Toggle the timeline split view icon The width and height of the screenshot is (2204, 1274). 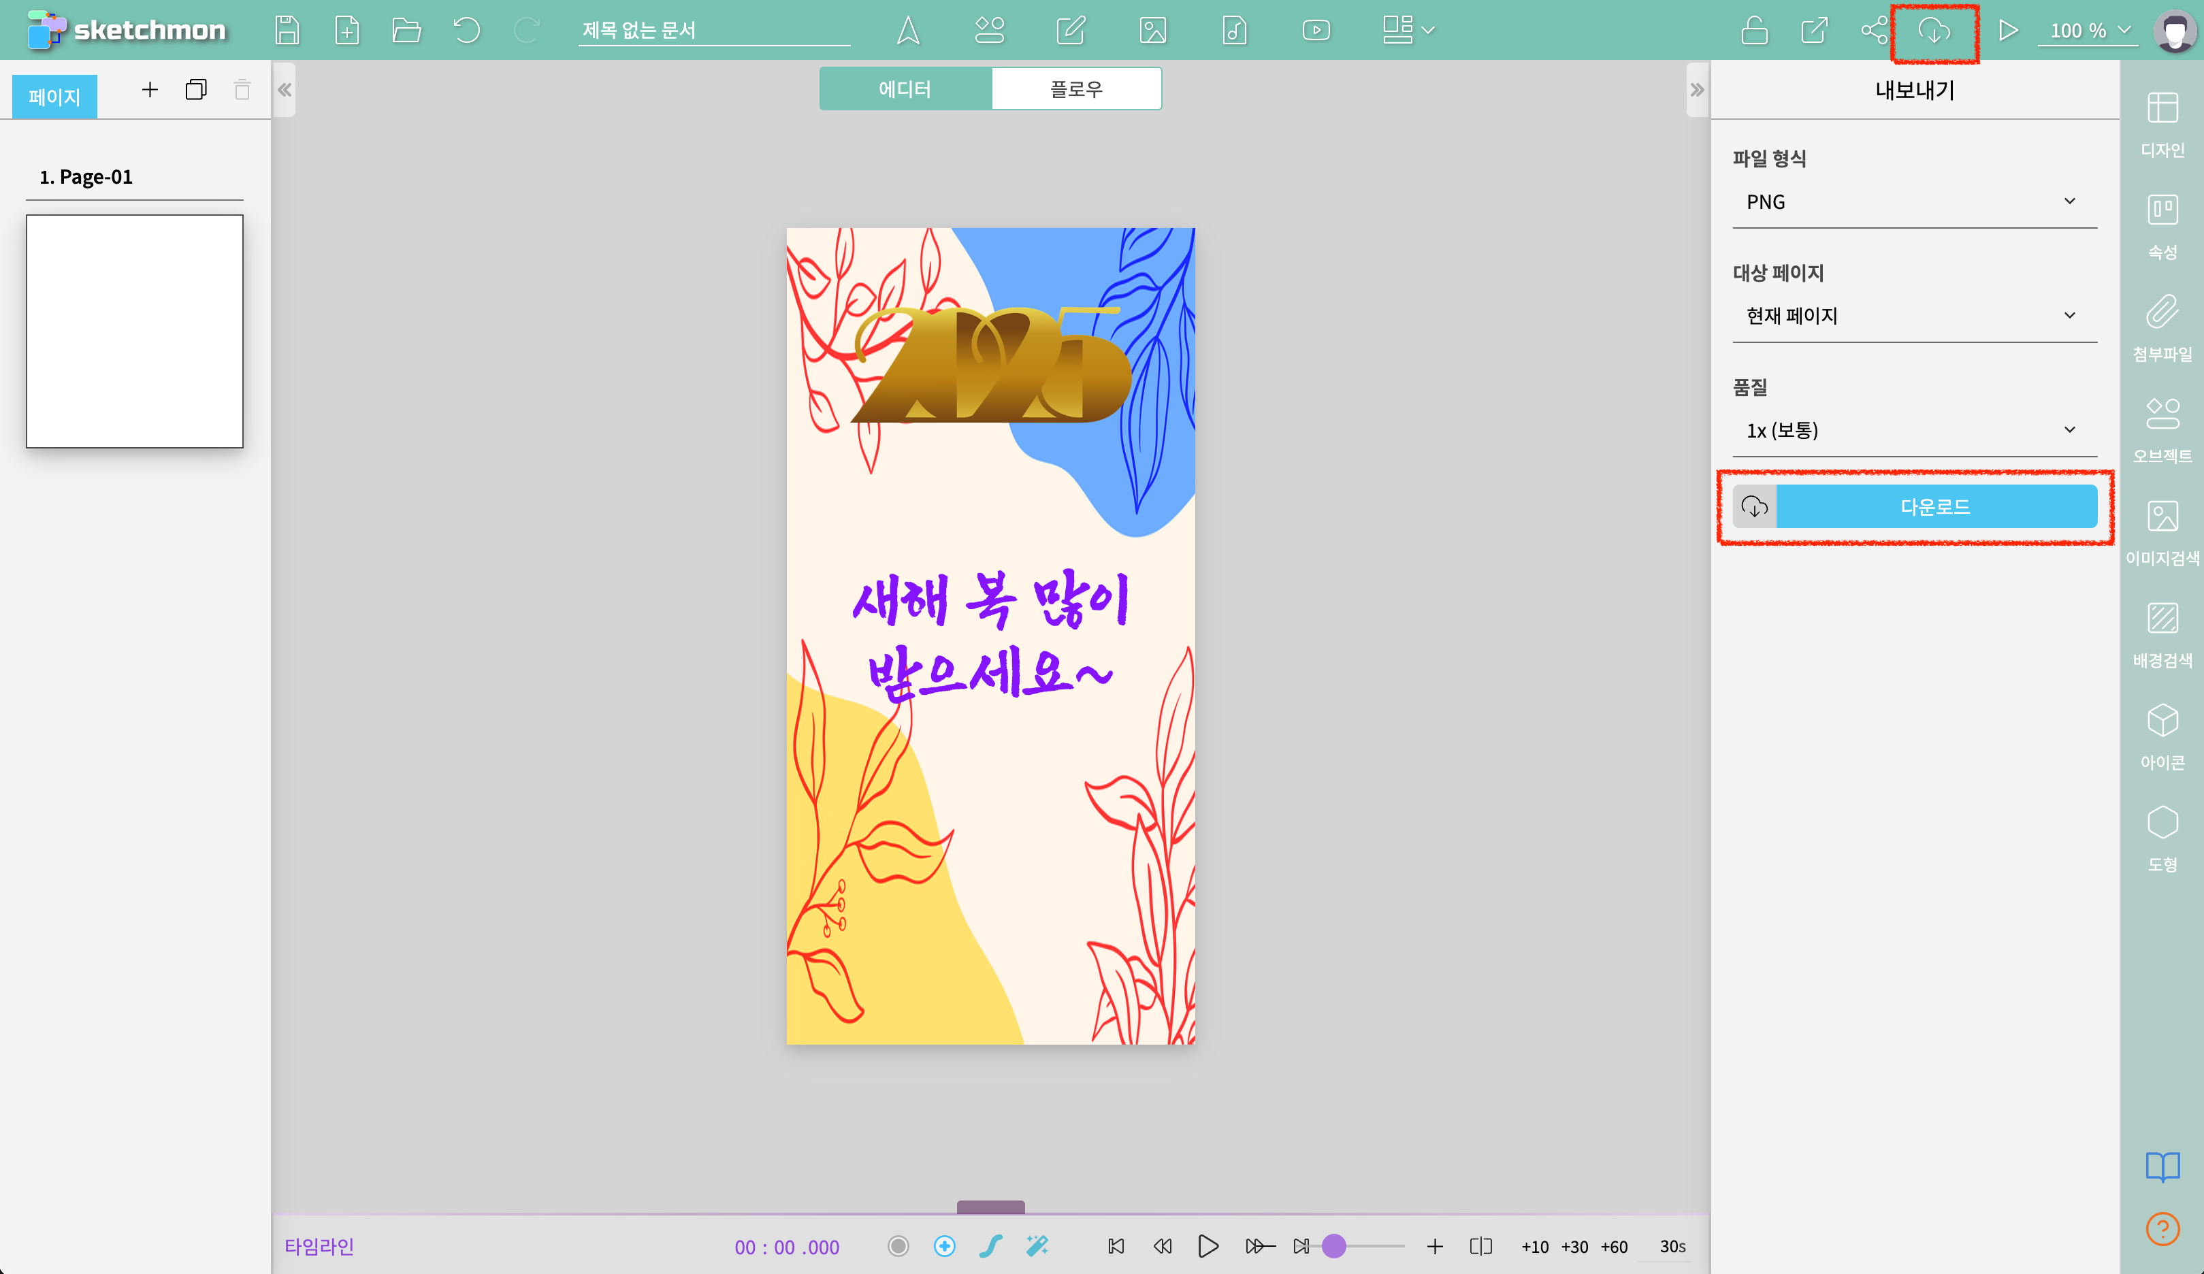point(1480,1246)
